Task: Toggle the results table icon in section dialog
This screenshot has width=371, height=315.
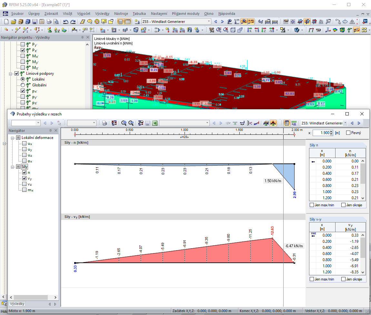Action: click(x=287, y=123)
